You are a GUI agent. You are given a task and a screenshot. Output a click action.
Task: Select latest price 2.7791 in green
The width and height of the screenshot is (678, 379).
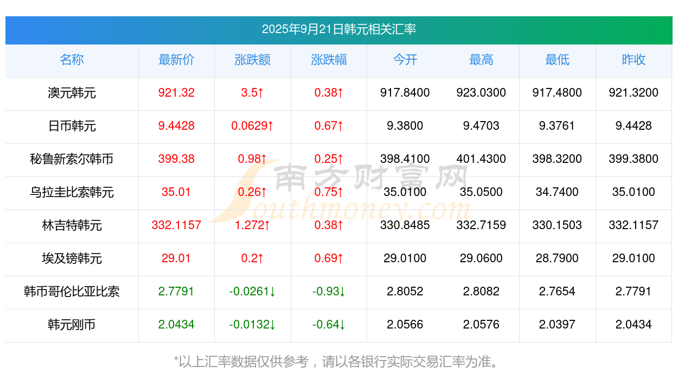pyautogui.click(x=176, y=292)
